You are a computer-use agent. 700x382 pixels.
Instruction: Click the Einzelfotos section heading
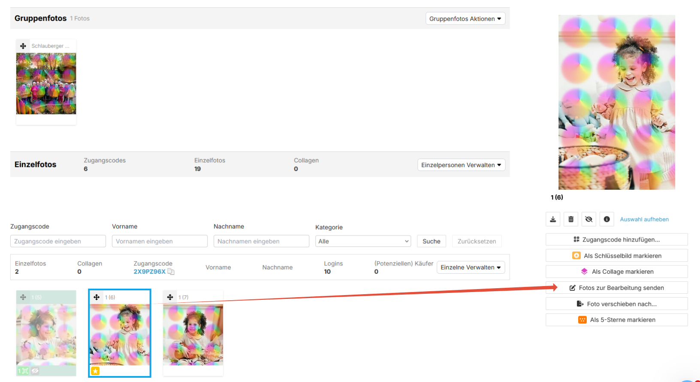[35, 164]
